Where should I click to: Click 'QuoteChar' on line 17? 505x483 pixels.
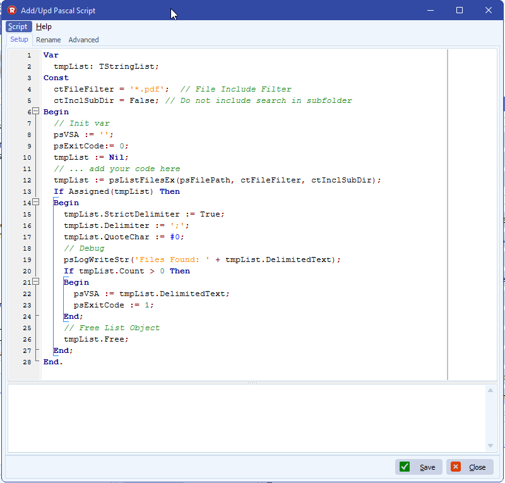point(127,237)
